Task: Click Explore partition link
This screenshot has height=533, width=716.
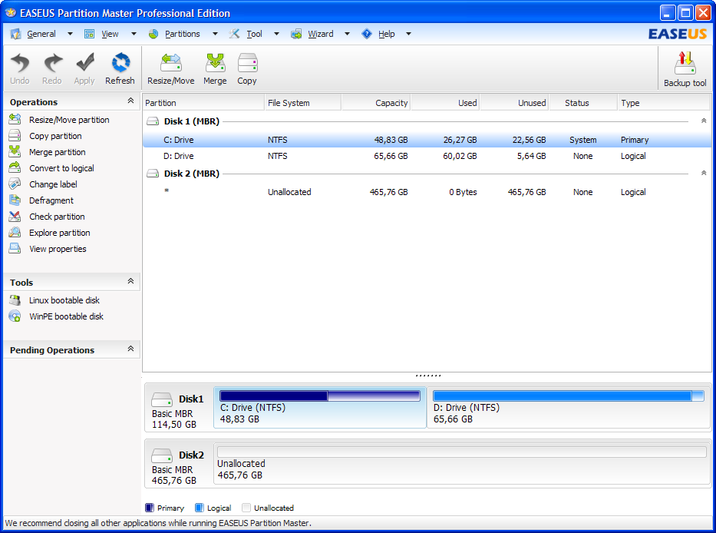Action: [60, 233]
